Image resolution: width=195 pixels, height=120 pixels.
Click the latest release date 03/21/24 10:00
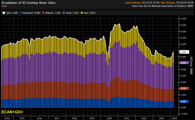point(150,2)
